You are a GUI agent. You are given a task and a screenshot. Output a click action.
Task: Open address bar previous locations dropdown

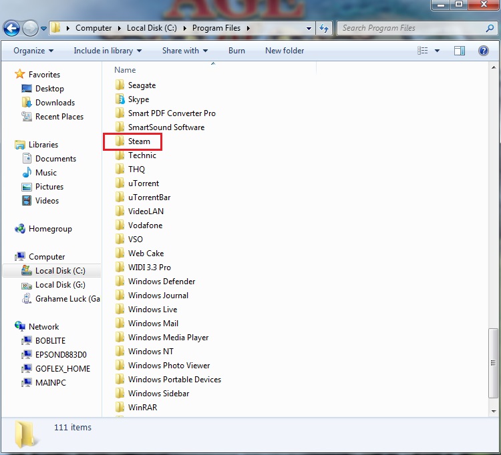[x=309, y=29]
